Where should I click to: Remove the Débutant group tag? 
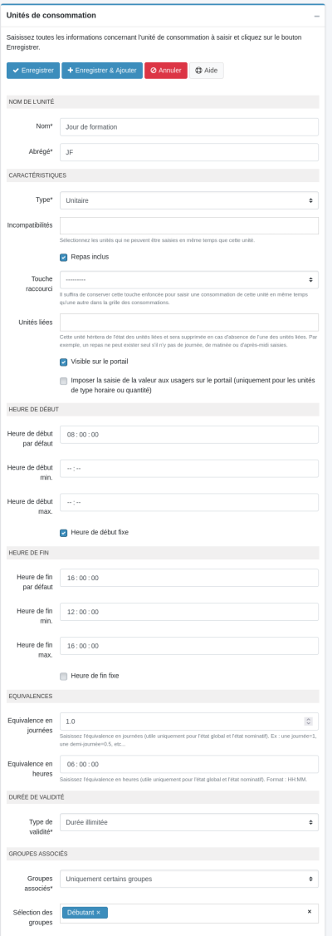tap(98, 912)
